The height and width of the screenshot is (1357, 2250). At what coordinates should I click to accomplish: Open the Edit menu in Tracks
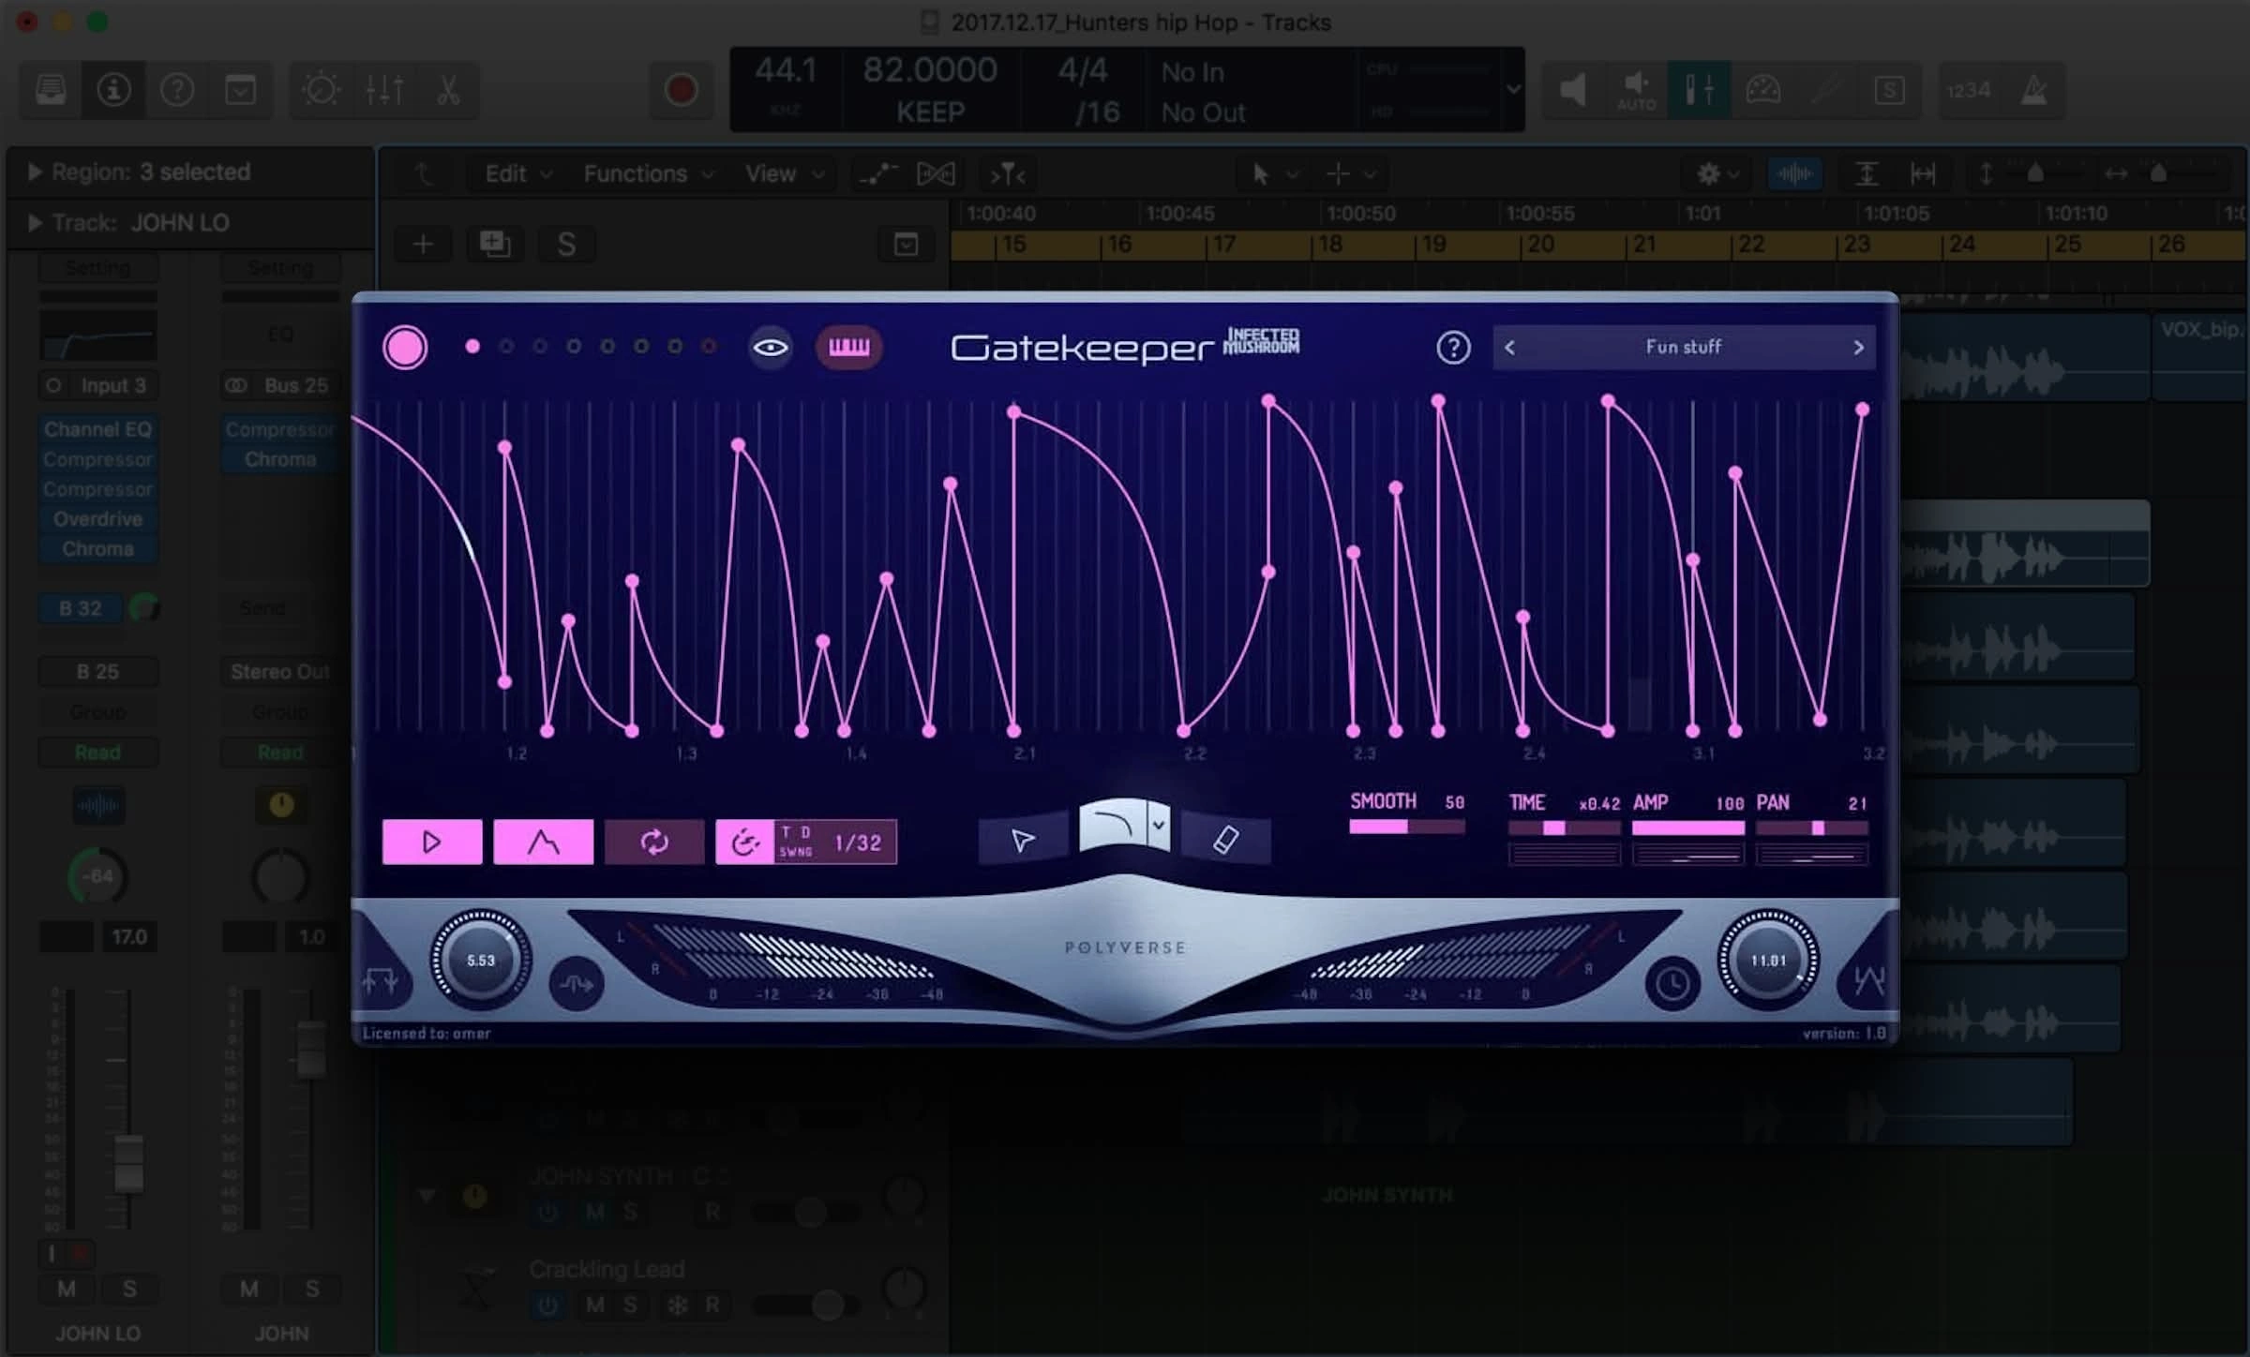coord(517,174)
